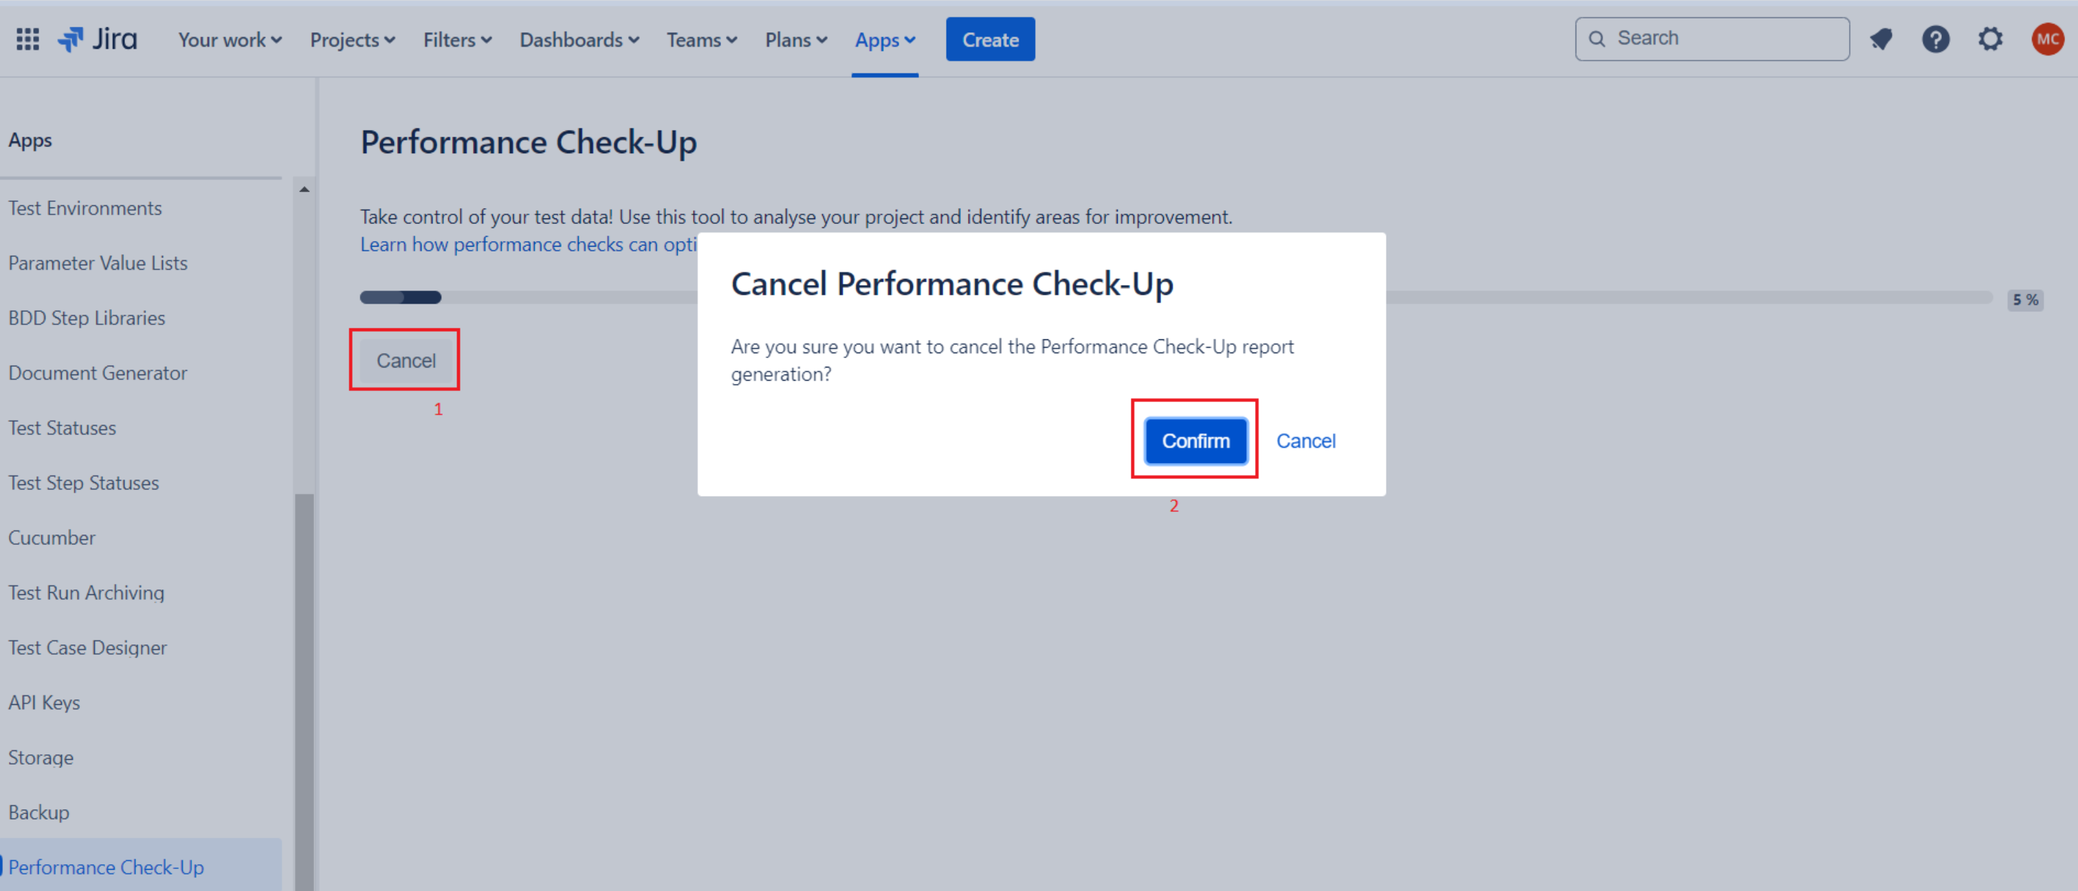Expand the Projects dropdown

[353, 40]
